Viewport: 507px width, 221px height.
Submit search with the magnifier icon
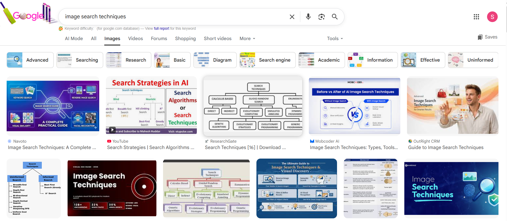coord(335,17)
